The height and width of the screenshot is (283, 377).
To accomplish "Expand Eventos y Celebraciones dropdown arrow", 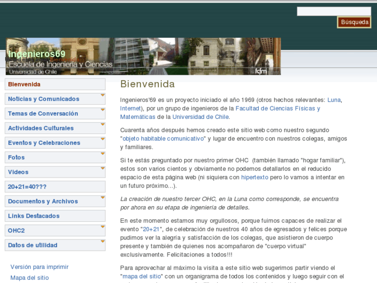I will point(103,139).
